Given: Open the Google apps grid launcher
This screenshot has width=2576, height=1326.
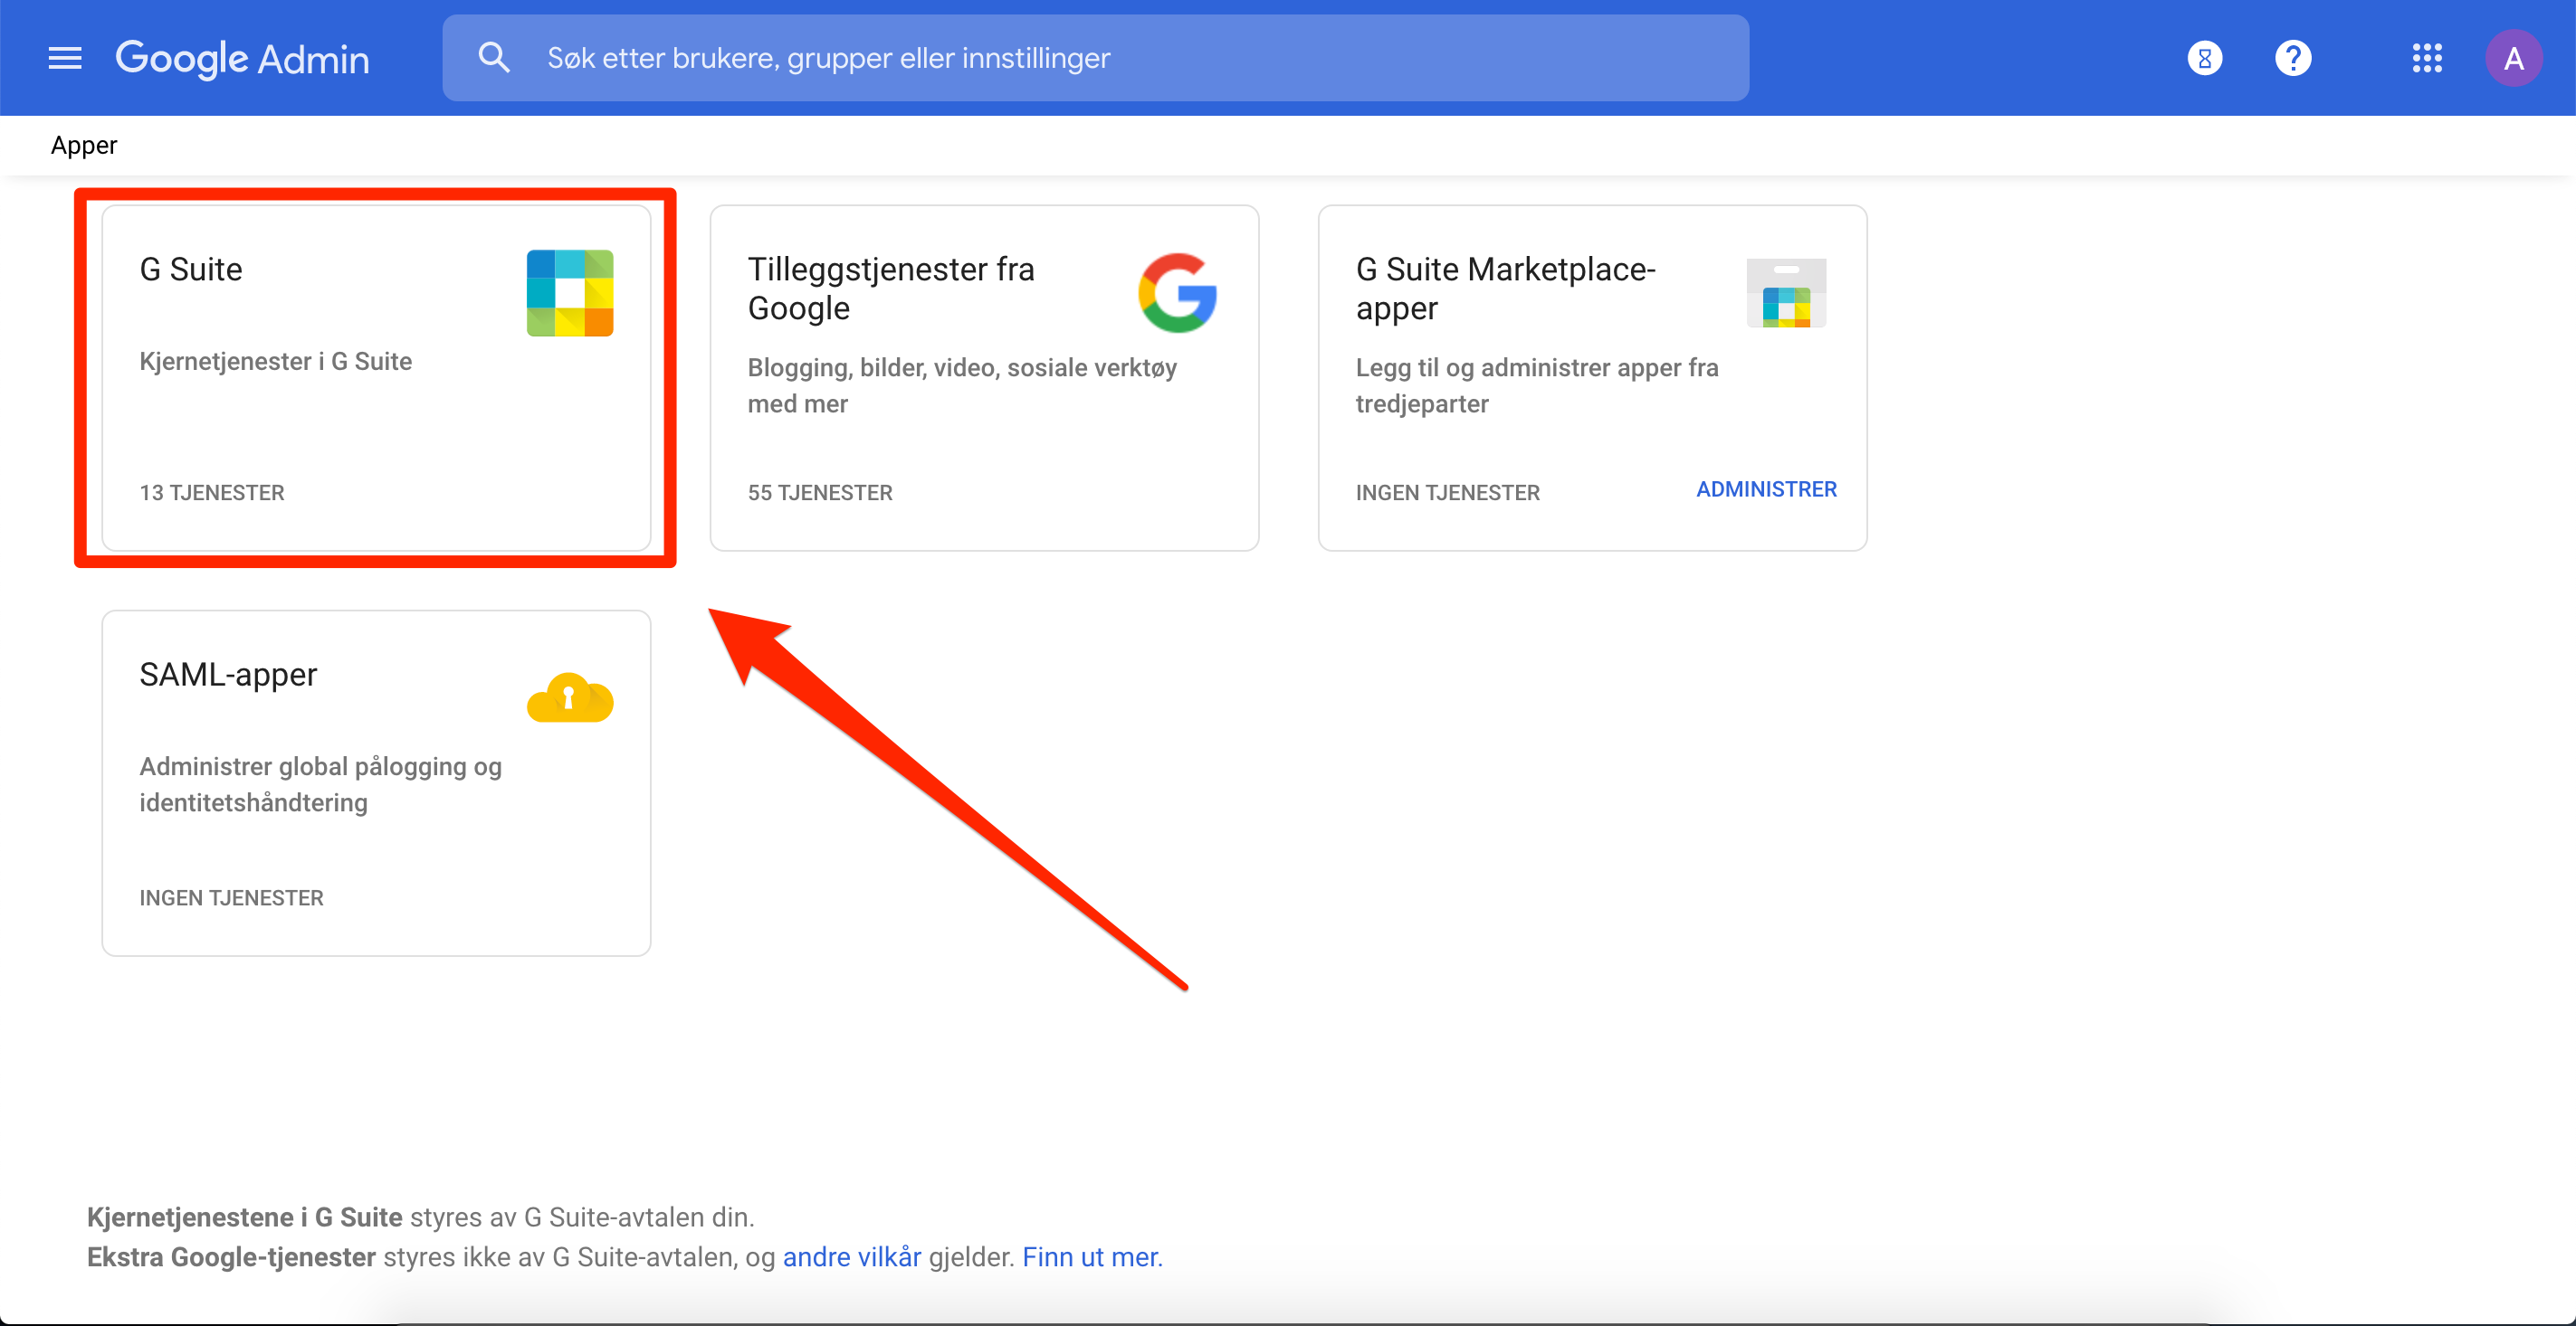Looking at the screenshot, I should (2427, 58).
